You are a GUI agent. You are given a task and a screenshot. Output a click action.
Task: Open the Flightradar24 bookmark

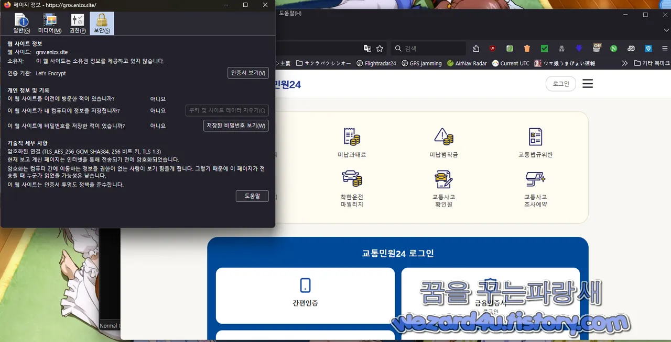point(376,63)
